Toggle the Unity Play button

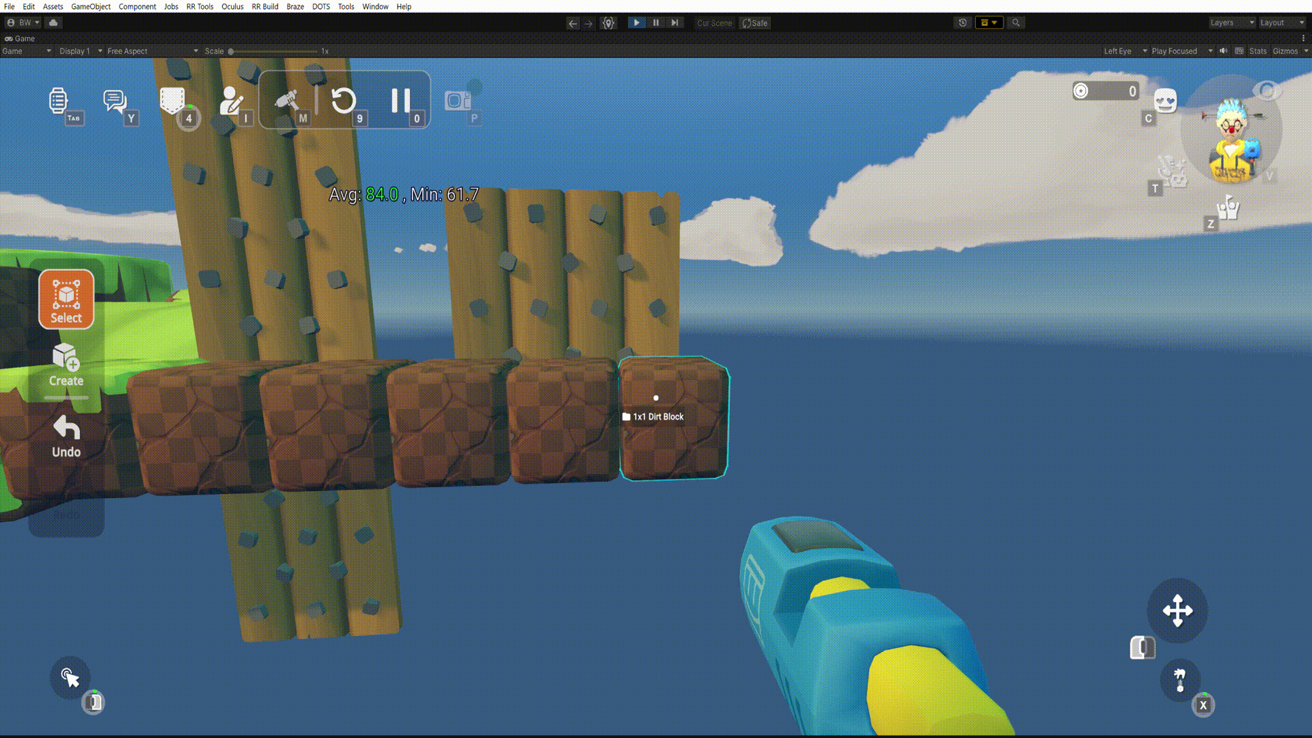click(x=636, y=23)
